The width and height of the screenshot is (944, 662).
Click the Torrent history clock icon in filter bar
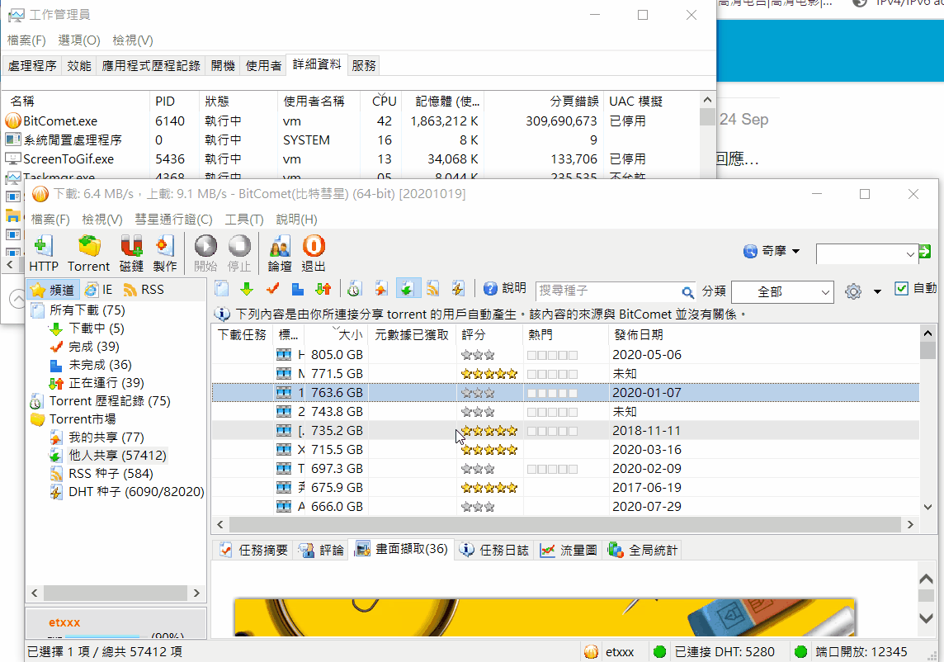point(354,289)
